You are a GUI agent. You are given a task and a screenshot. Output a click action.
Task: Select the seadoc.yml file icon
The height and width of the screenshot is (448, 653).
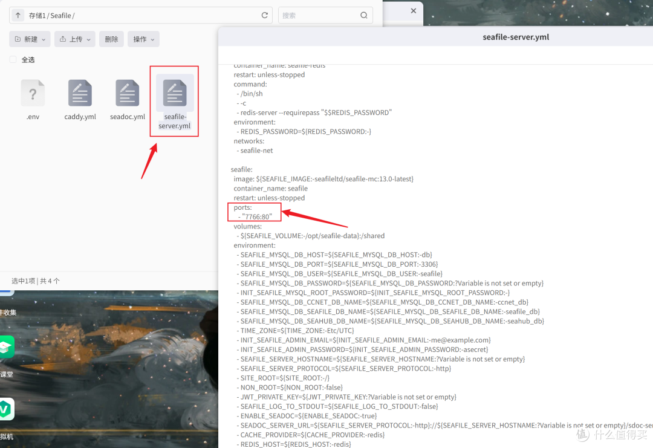[x=128, y=93]
